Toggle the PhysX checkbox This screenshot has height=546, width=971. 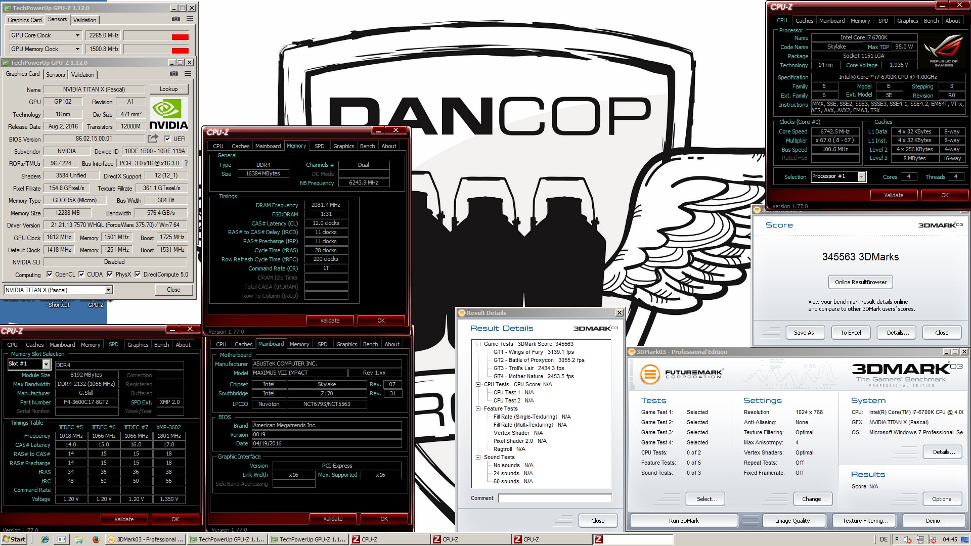coord(110,275)
